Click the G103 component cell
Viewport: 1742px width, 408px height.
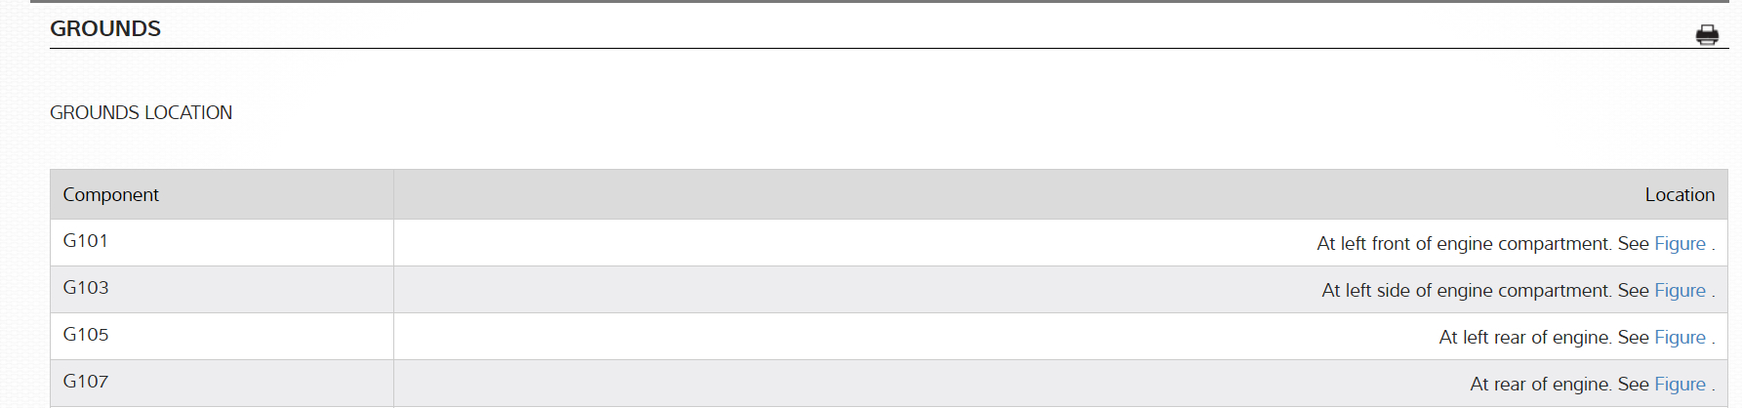(x=86, y=288)
